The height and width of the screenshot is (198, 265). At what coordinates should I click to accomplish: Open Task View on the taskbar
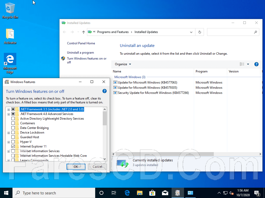pos(114,193)
